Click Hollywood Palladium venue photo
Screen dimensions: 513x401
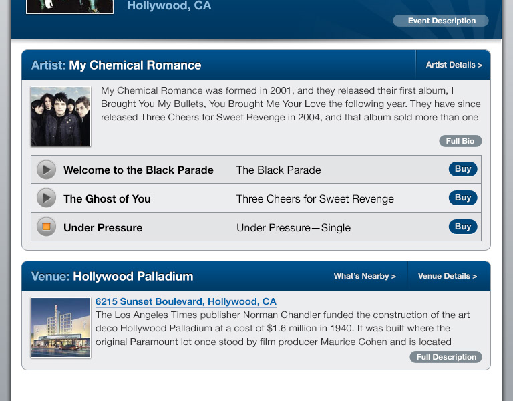pos(61,327)
